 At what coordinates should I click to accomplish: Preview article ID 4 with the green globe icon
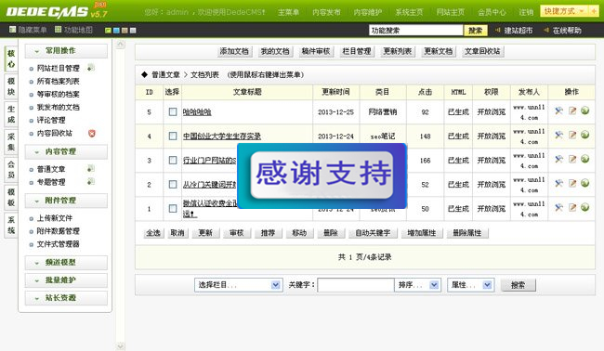point(585,135)
